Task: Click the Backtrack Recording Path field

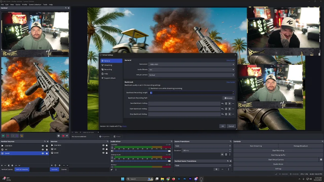Action: click(x=185, y=98)
